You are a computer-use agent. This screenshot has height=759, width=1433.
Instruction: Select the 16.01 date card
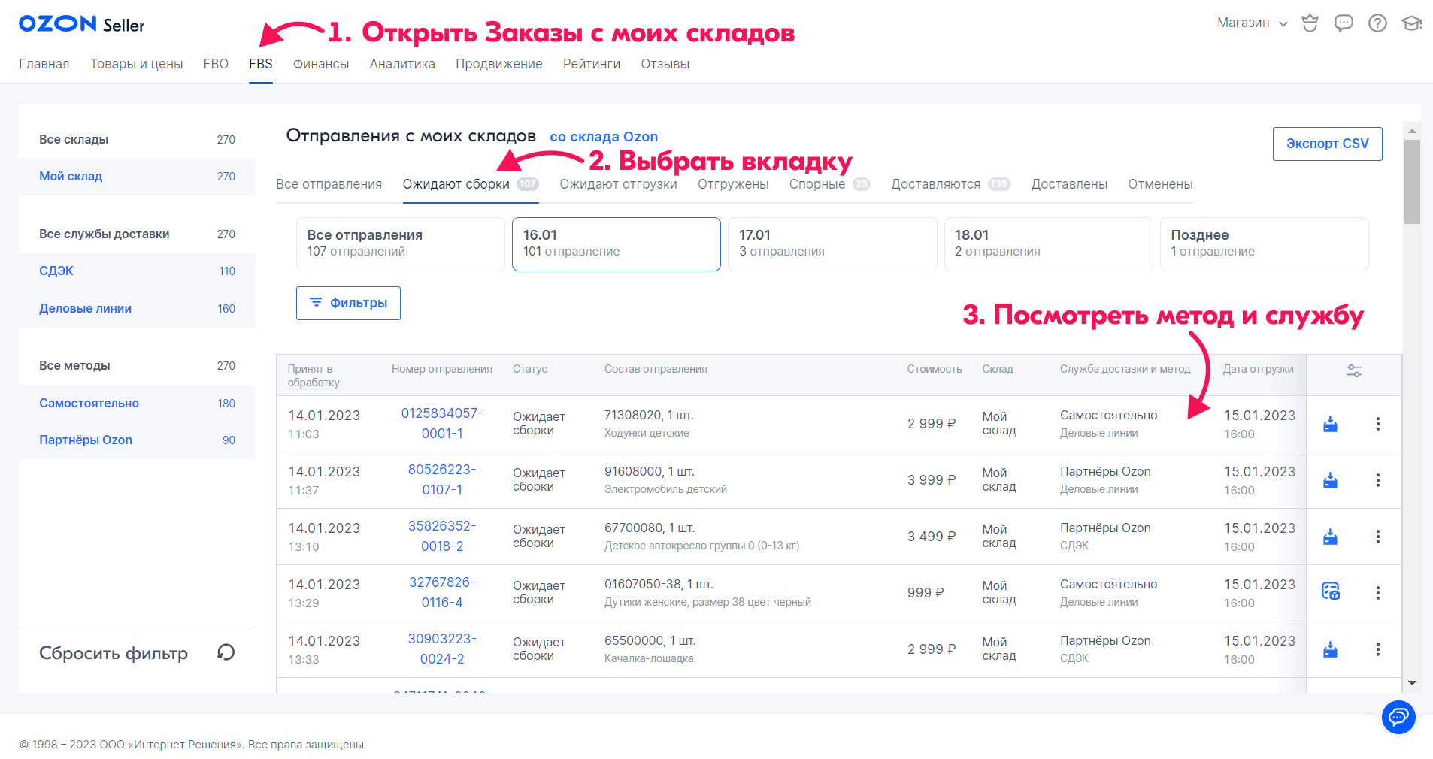(x=617, y=243)
